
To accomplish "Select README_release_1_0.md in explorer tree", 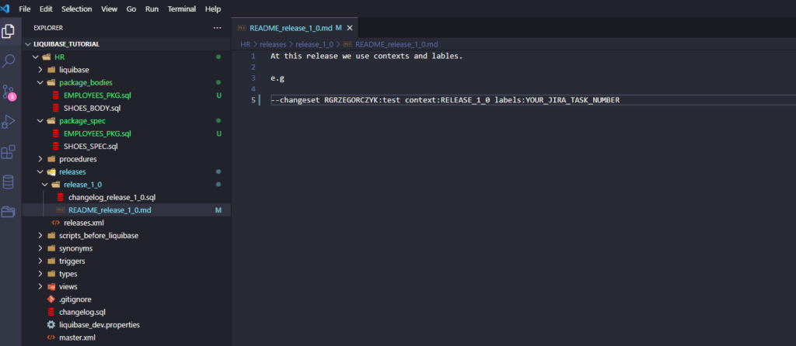I will click(x=126, y=209).
